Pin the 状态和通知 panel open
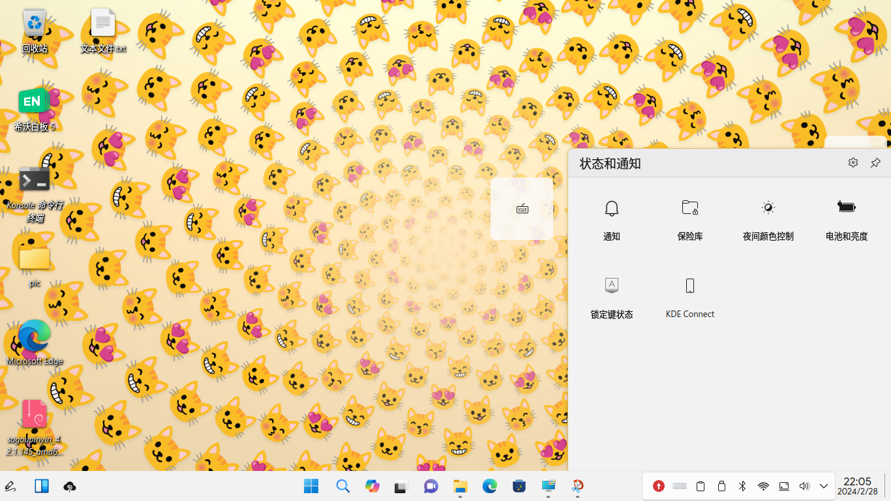 pyautogui.click(x=875, y=162)
